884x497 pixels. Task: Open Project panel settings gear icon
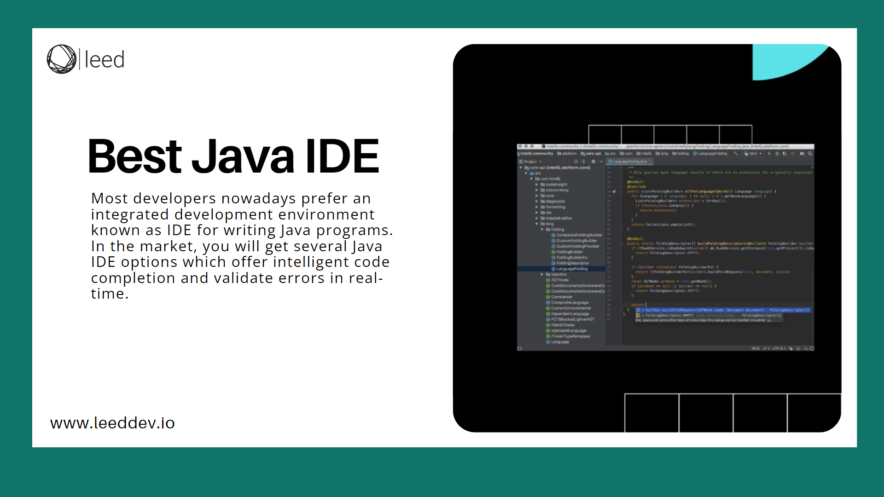pos(593,162)
